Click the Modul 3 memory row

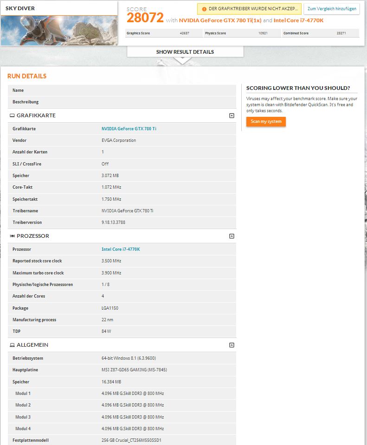pyautogui.click(x=122, y=417)
